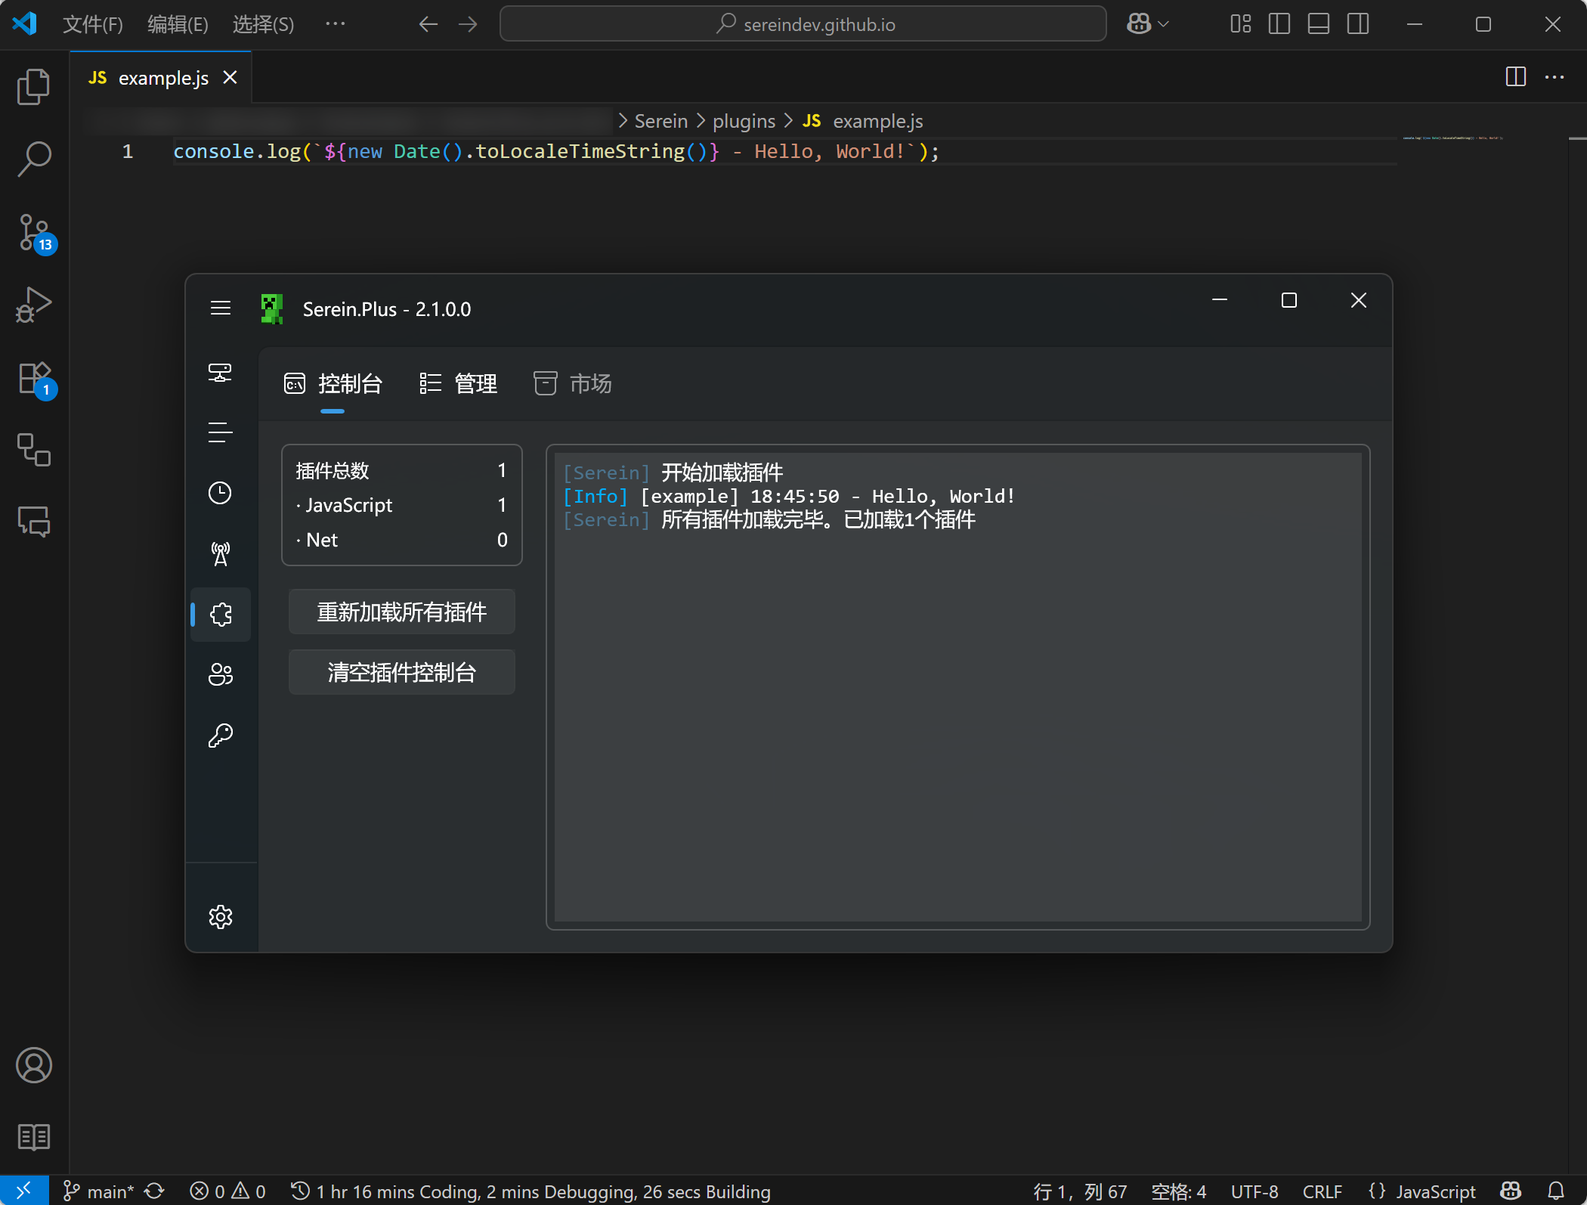Open the chat sessions activity icon
Screen dimensions: 1587x1205
(x=34, y=522)
